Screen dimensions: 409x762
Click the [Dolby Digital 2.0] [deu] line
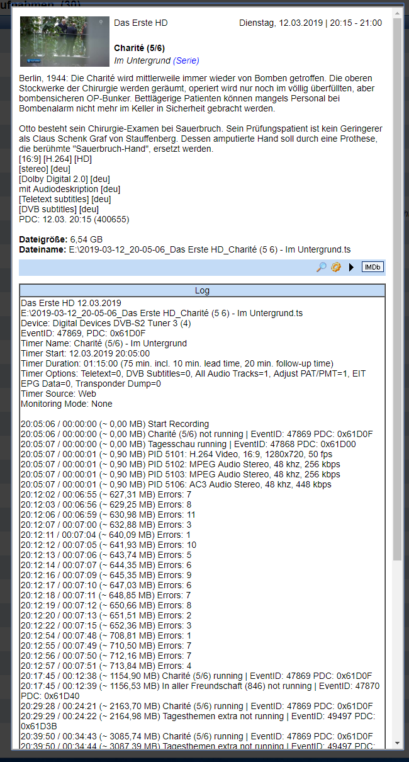pos(64,179)
